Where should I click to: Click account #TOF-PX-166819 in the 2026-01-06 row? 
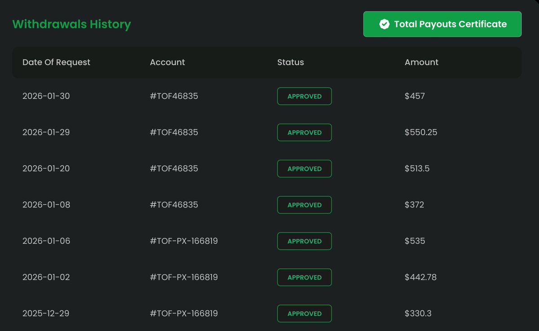pyautogui.click(x=184, y=241)
